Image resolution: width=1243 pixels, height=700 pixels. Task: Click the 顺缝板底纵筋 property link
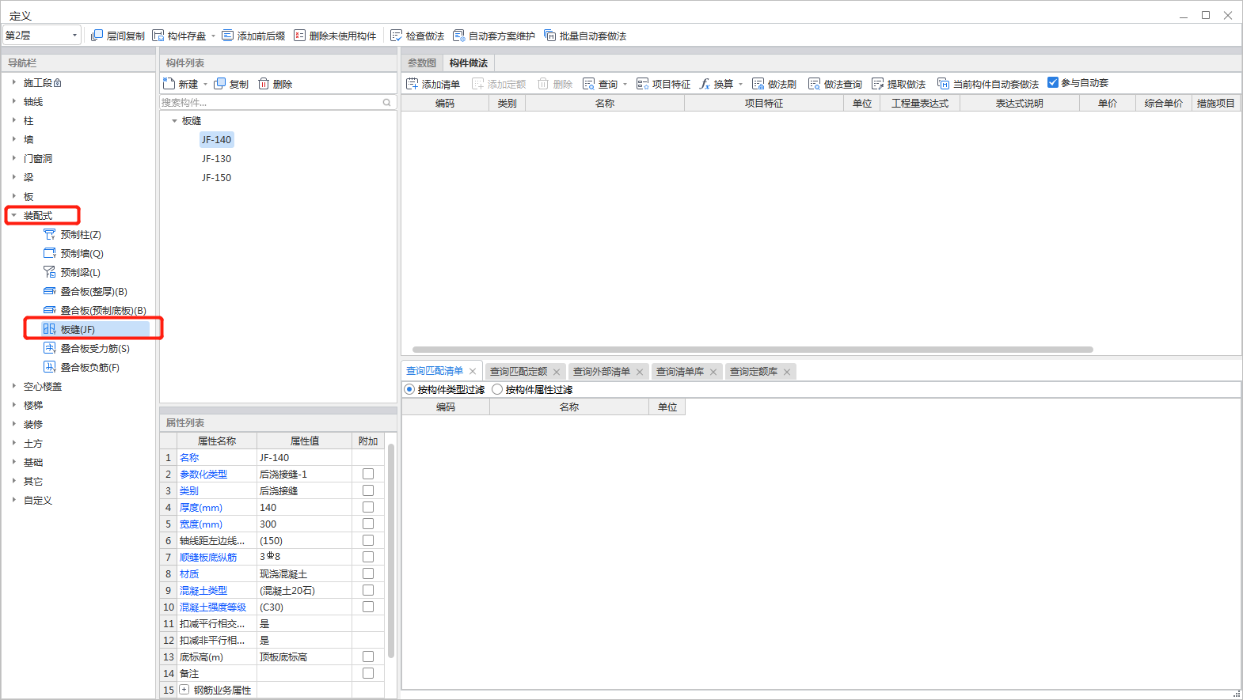pyautogui.click(x=208, y=557)
